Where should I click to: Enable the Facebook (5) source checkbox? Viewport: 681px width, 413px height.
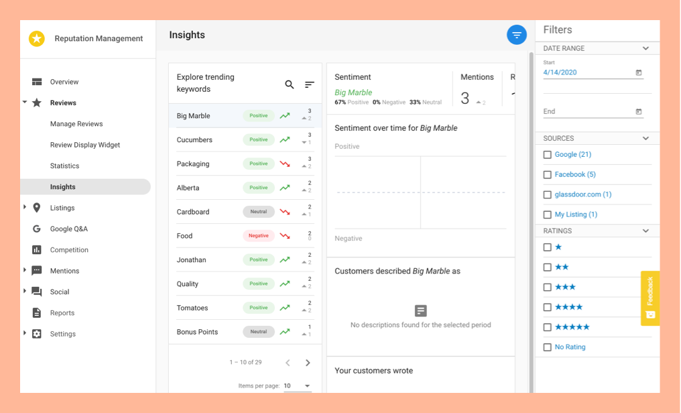[548, 175]
